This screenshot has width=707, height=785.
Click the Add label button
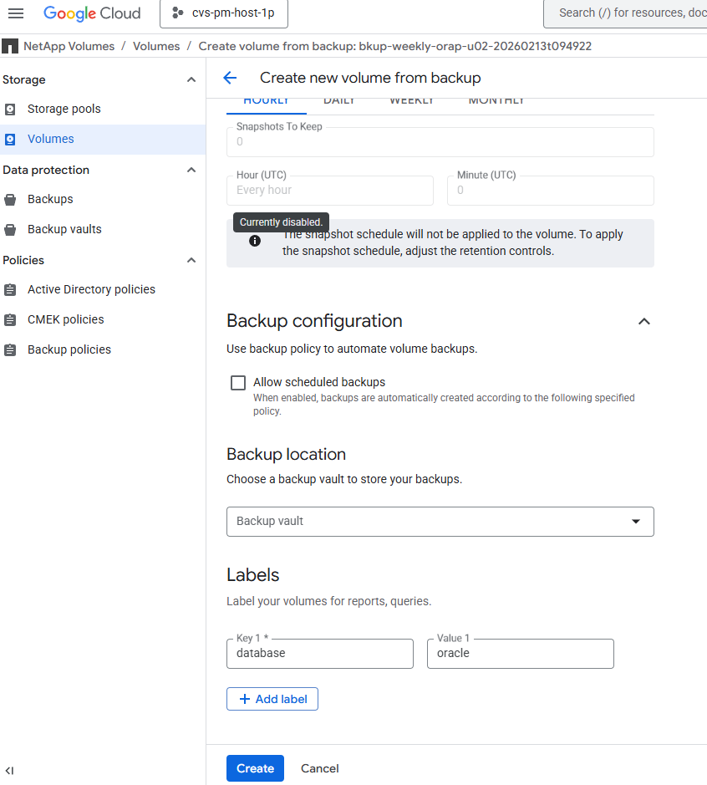click(x=272, y=698)
